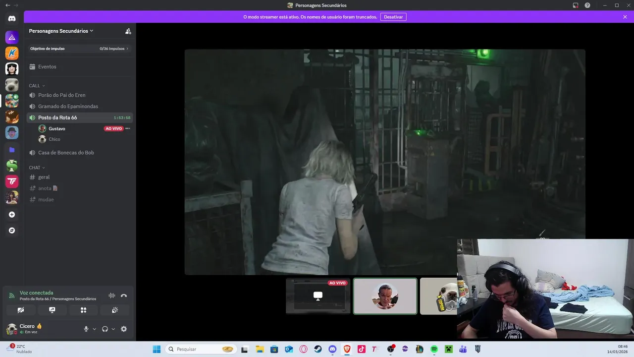The width and height of the screenshot is (634, 357).
Task: Toggle noise suppression waveform icon
Action: (112, 296)
